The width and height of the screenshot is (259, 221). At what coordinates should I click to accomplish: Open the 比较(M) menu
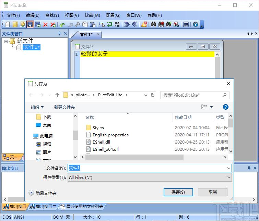pos(93,15)
